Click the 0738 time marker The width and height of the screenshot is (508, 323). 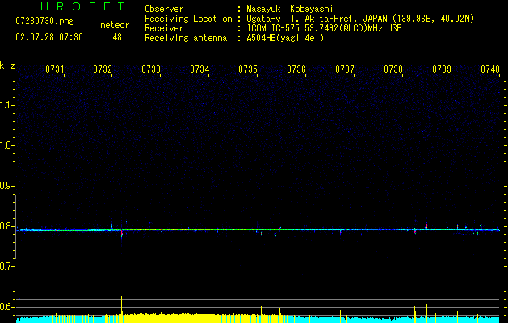coord(393,69)
